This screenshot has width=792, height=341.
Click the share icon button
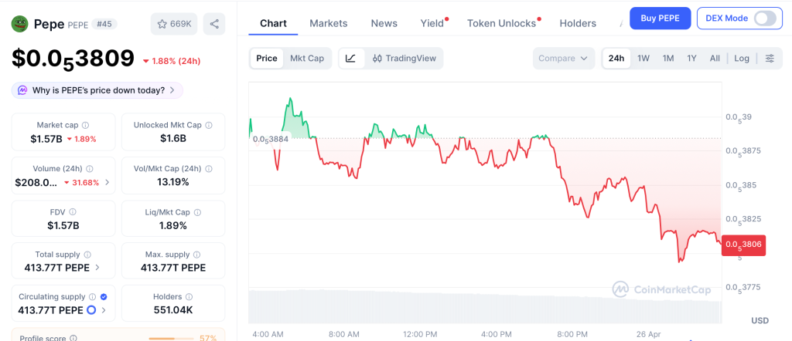tap(214, 24)
